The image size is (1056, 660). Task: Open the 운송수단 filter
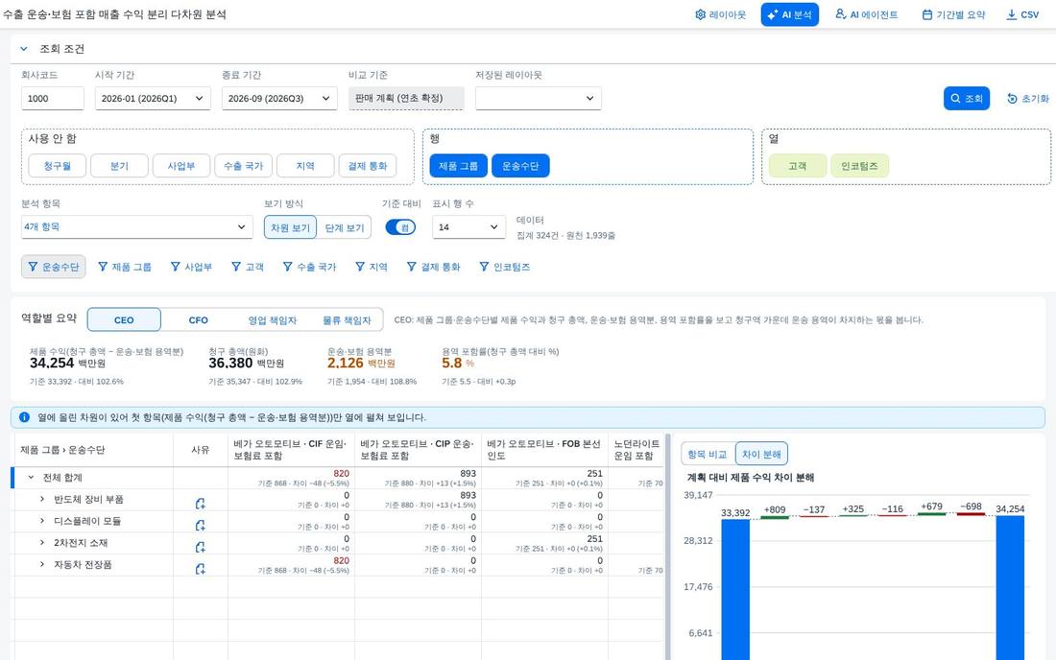click(54, 267)
